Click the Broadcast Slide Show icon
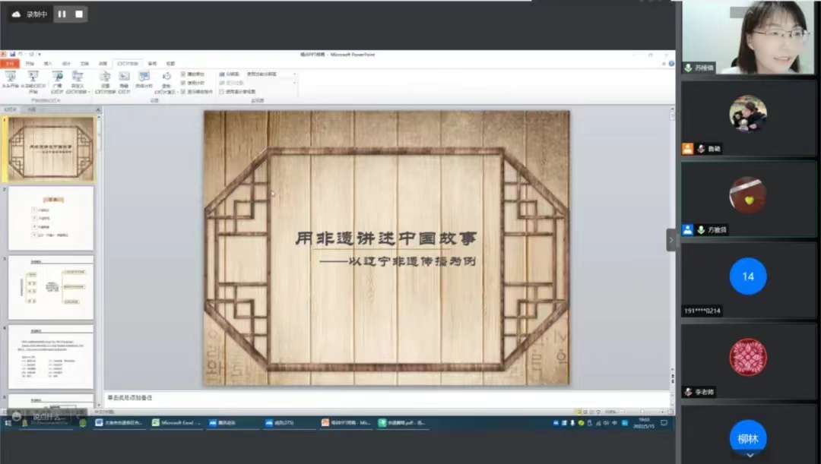Image resolution: width=821 pixels, height=464 pixels. [x=57, y=77]
